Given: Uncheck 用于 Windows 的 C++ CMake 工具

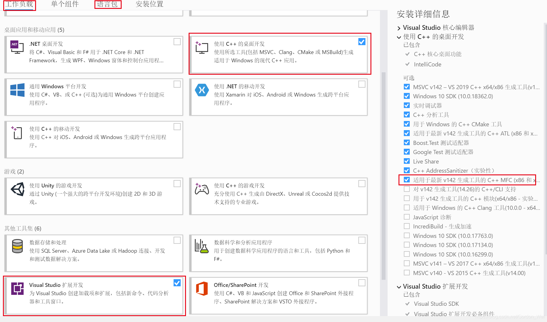Looking at the screenshot, I should pyautogui.click(x=407, y=124).
